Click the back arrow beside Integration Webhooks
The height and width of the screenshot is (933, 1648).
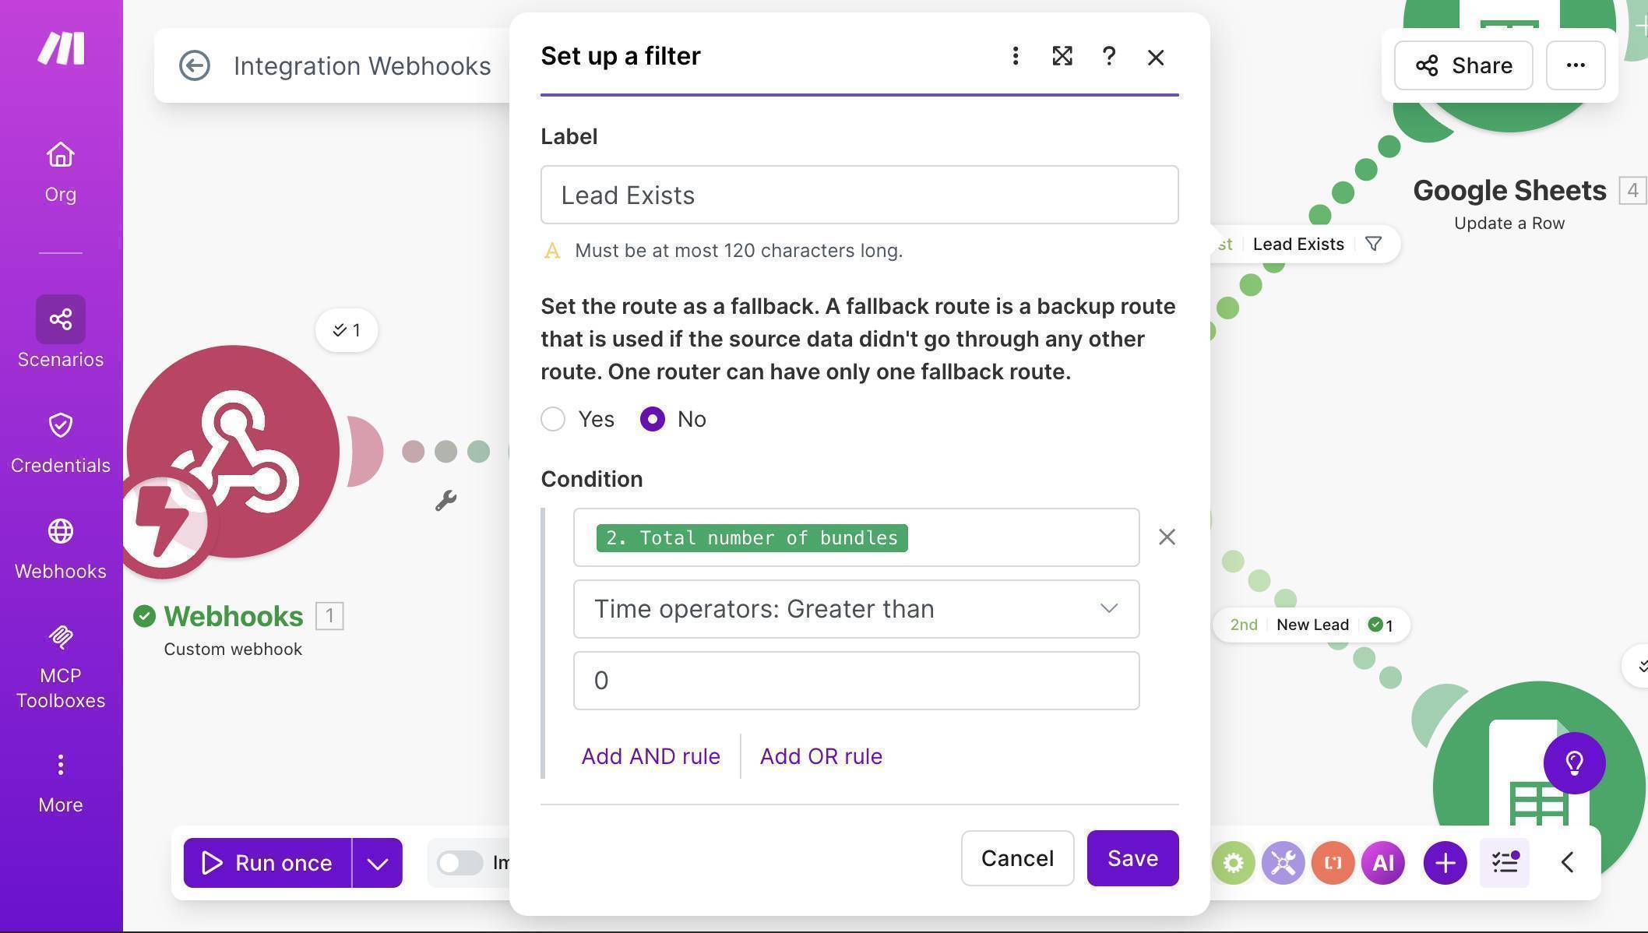[194, 65]
